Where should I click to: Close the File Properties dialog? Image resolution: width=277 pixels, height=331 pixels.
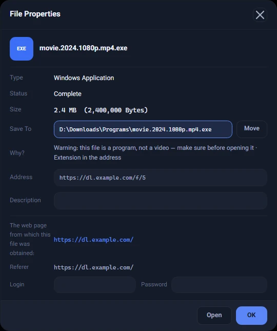[x=260, y=15]
